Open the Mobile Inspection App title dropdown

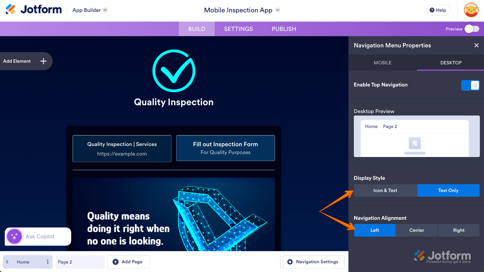[x=278, y=10]
